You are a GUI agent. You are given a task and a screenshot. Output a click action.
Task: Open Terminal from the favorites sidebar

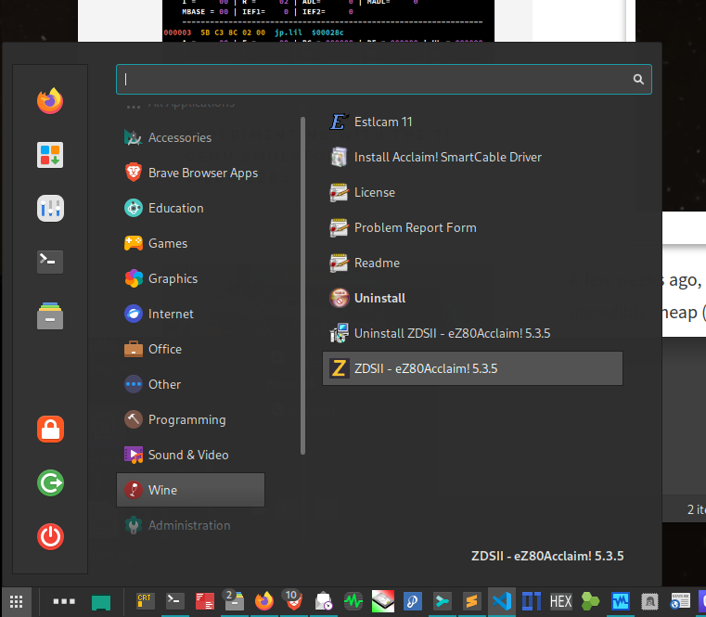pos(50,262)
